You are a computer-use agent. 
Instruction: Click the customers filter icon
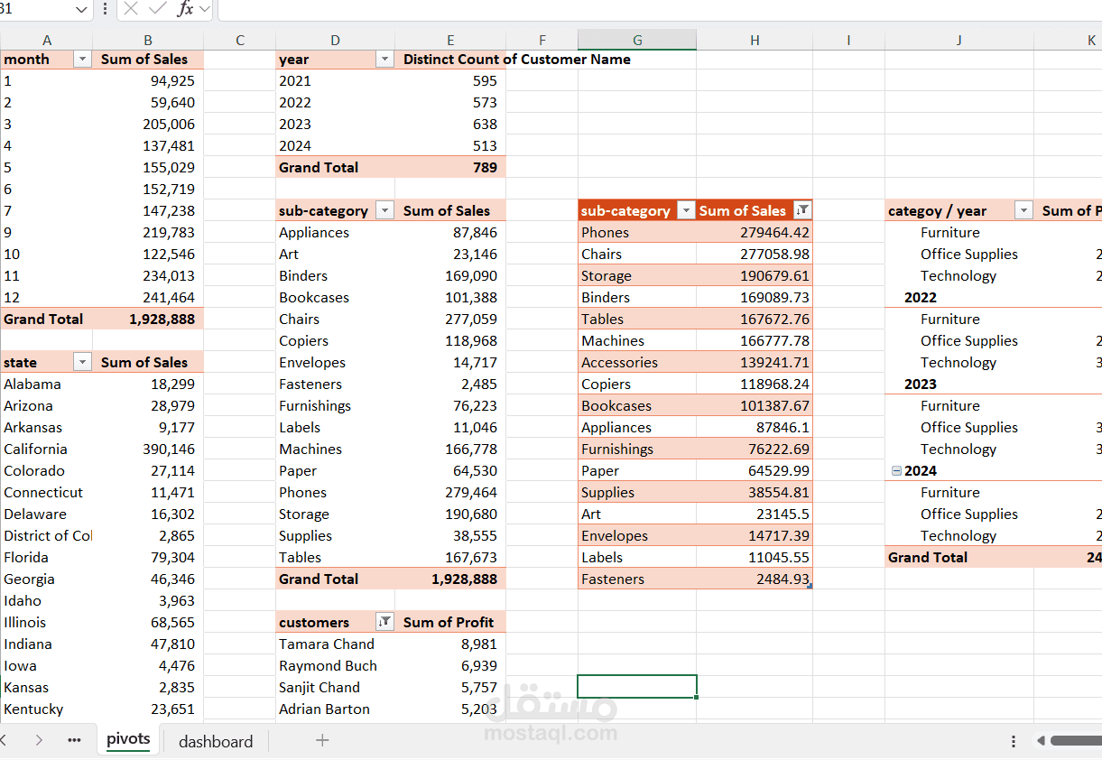tap(384, 622)
